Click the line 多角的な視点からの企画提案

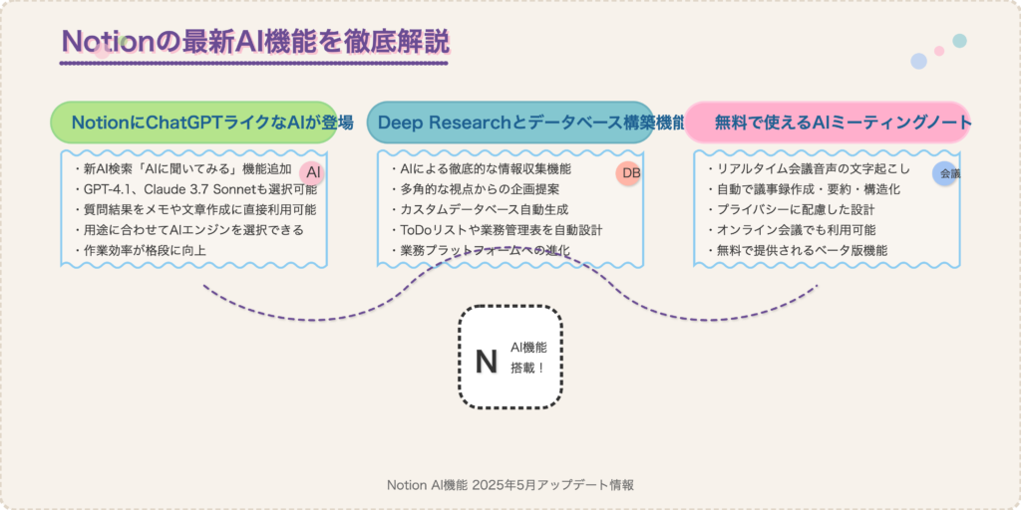pos(475,190)
